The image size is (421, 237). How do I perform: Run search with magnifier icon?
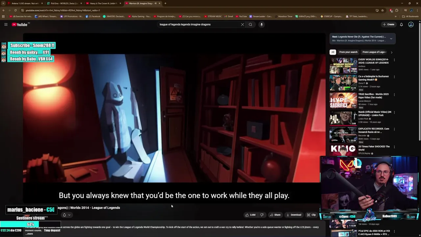pyautogui.click(x=250, y=24)
